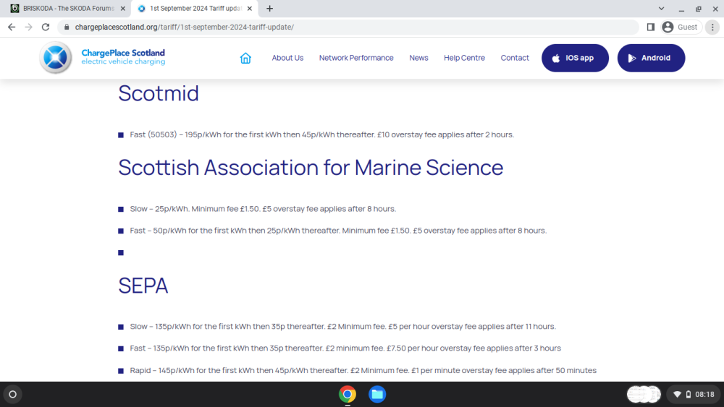This screenshot has height=407, width=724.
Task: Open the status tray with clock
Action: pyautogui.click(x=694, y=395)
